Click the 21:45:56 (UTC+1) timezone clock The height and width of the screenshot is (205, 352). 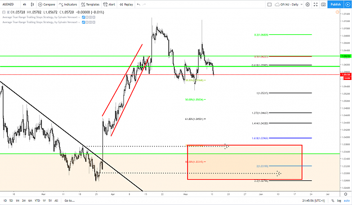click(x=313, y=200)
